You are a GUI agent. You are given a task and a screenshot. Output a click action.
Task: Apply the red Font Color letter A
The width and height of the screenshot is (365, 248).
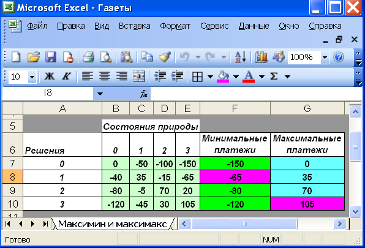(x=249, y=77)
